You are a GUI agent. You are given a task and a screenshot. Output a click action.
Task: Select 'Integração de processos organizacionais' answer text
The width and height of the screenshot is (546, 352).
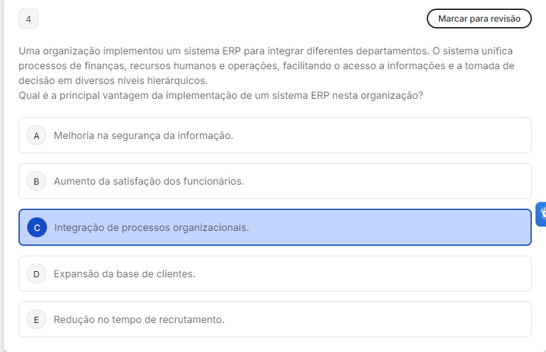pos(151,227)
